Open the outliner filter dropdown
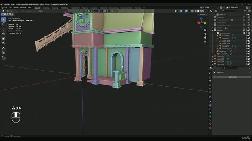 click(x=245, y=11)
